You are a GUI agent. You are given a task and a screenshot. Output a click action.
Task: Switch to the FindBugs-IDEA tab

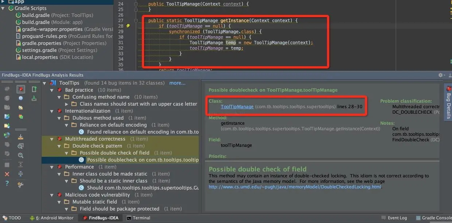(100, 218)
